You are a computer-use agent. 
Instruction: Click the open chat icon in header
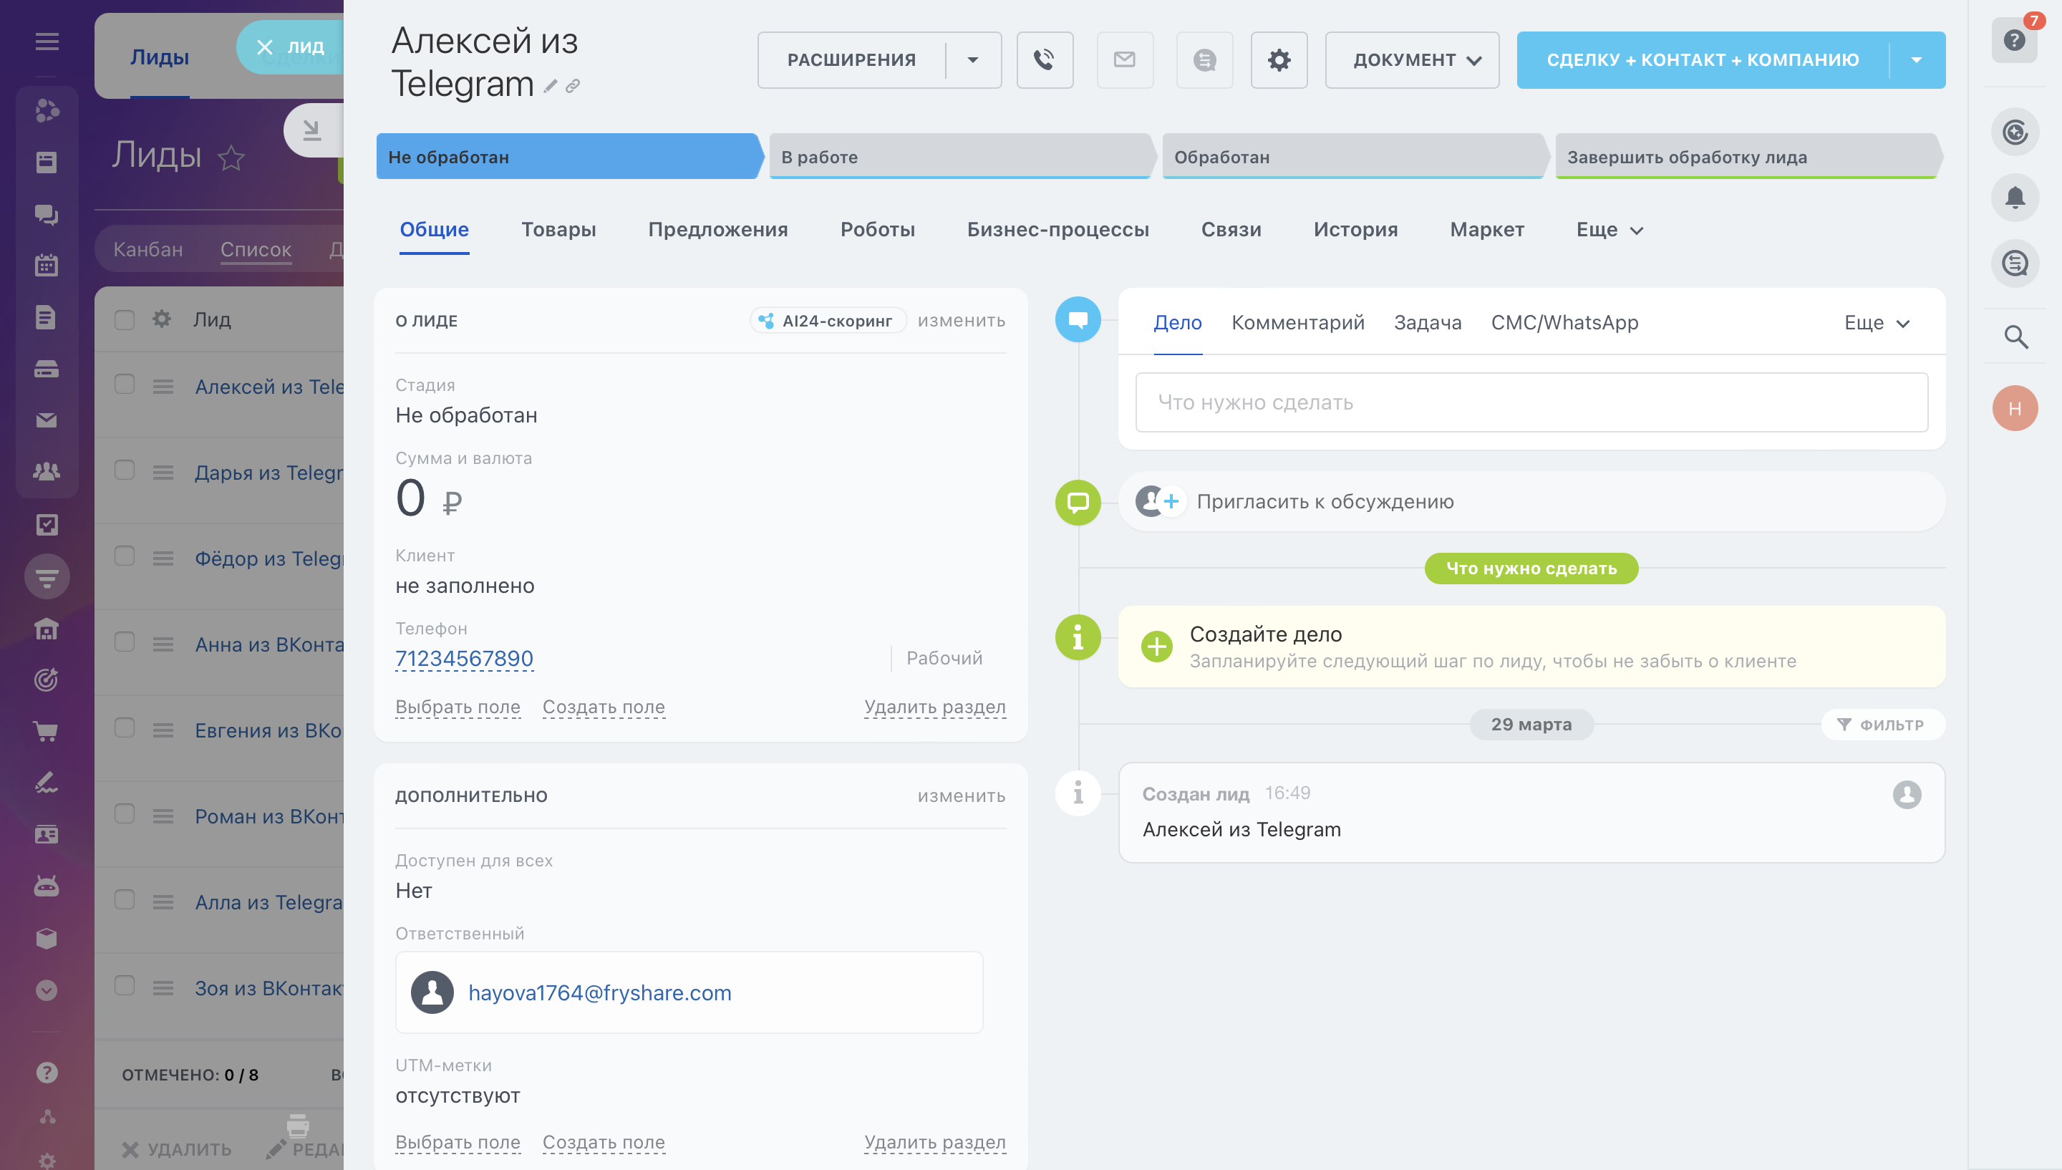1204,60
